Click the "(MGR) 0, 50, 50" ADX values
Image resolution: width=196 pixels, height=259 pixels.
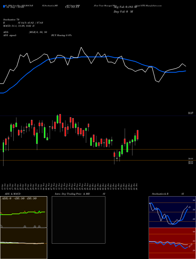pyautogui.click(x=38, y=32)
